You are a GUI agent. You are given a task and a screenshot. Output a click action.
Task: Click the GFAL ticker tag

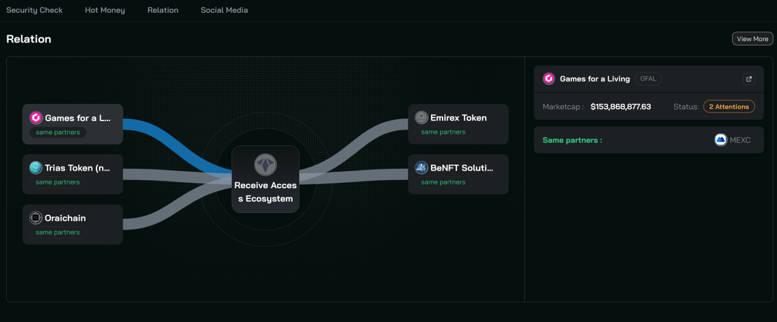pyautogui.click(x=648, y=79)
